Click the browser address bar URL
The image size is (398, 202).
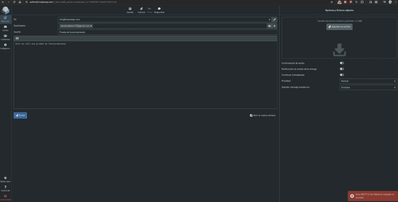73,2
